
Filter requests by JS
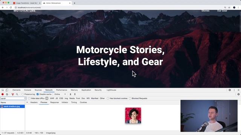(57, 98)
